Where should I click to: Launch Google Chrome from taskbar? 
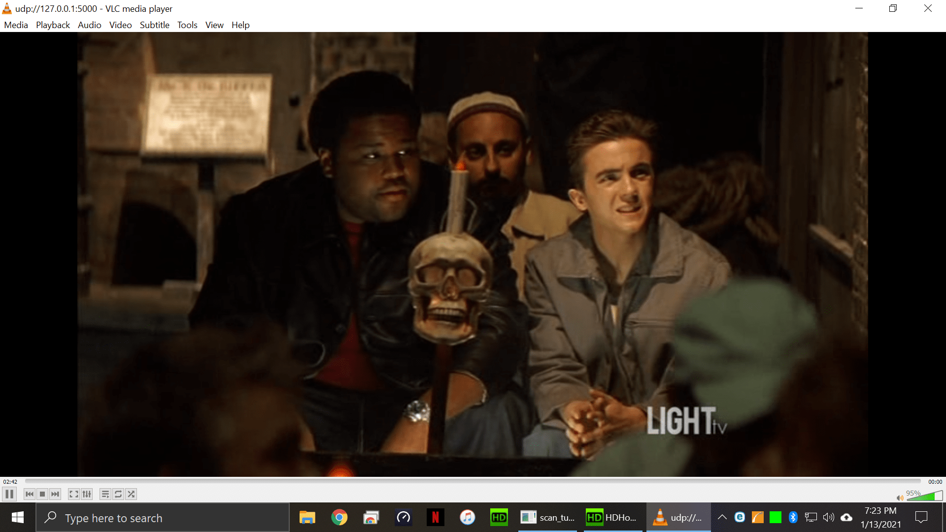pos(339,517)
